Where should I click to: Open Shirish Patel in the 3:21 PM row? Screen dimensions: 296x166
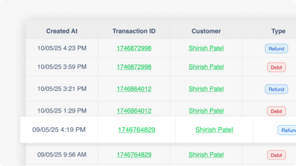(206, 89)
